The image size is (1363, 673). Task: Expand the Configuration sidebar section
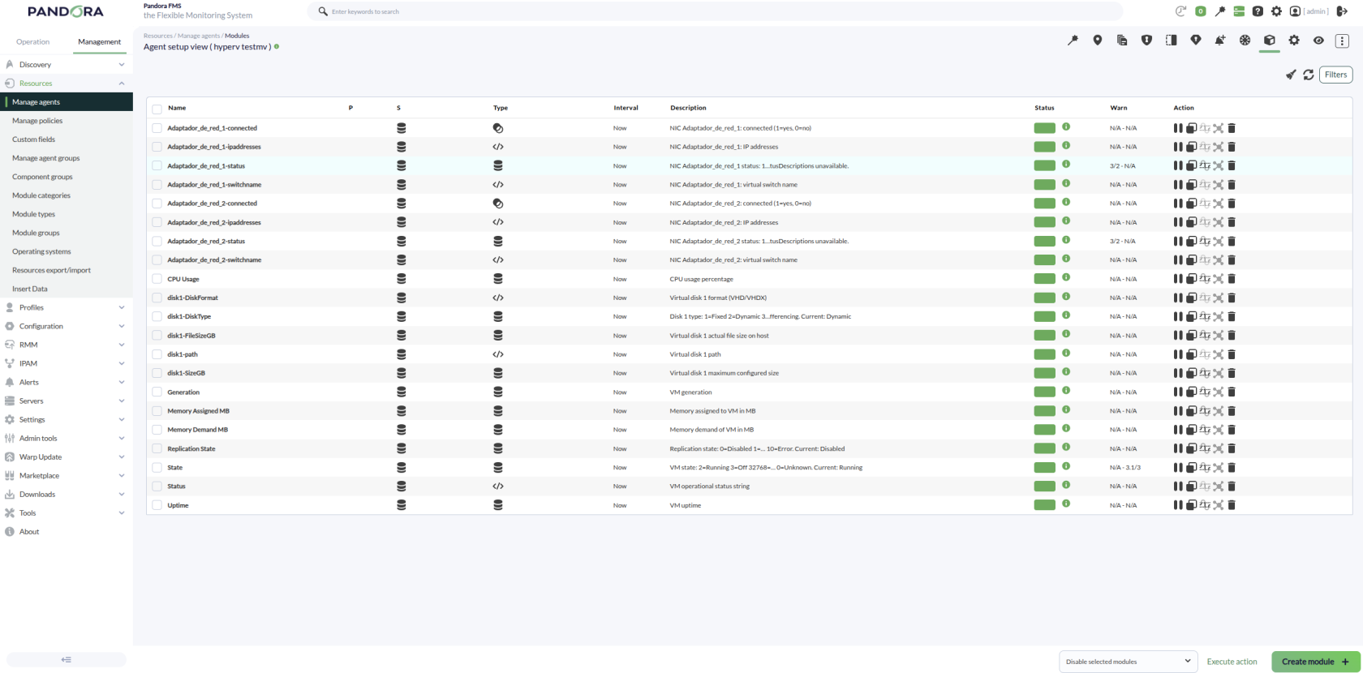point(66,326)
